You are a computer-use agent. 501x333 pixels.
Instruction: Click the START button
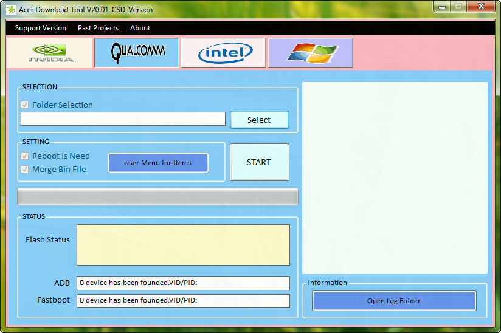(x=260, y=162)
